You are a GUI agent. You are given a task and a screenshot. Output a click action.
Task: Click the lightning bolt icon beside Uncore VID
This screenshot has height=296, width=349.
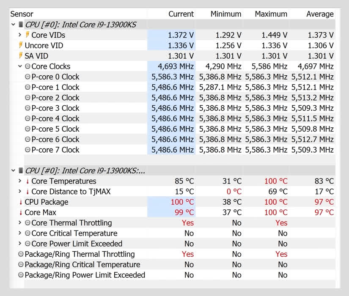(20, 45)
